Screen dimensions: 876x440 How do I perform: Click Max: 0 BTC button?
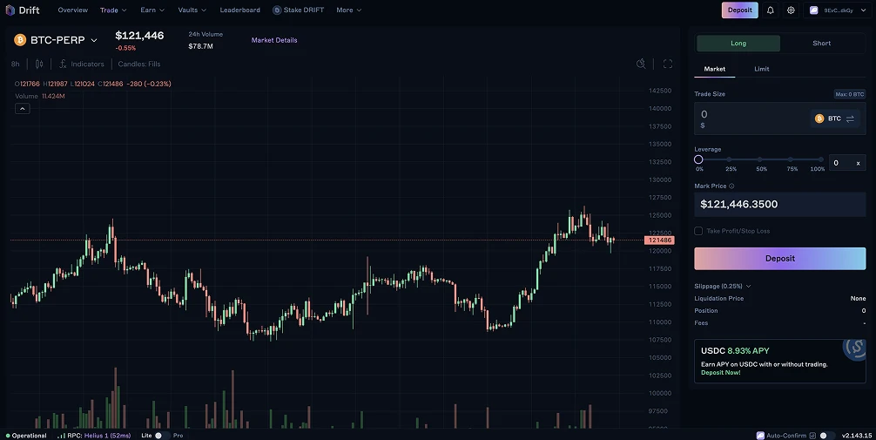click(849, 94)
